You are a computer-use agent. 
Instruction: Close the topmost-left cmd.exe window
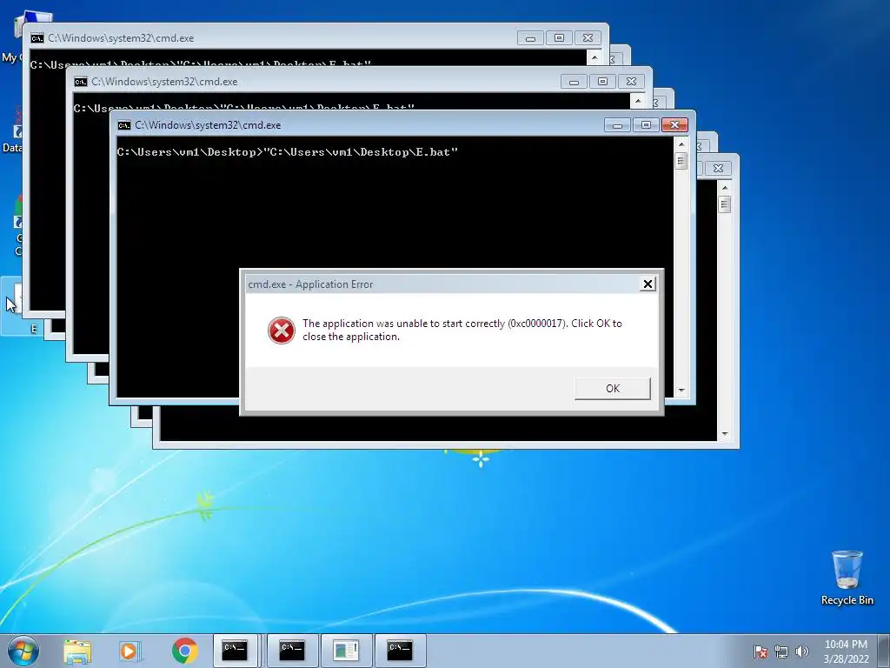[588, 38]
